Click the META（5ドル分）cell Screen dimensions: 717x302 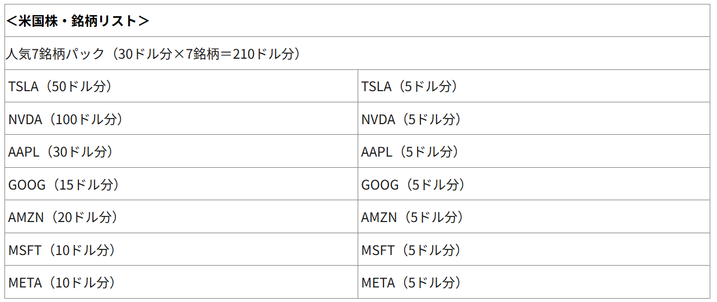411,283
